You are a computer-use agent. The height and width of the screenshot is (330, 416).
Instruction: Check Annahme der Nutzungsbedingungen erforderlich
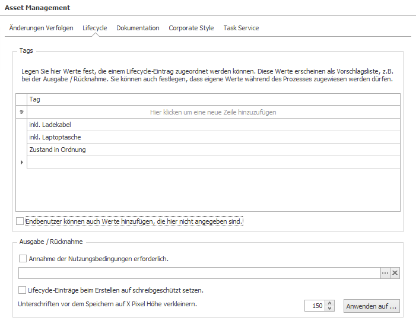coord(23,259)
